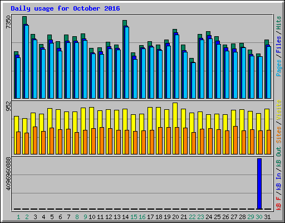Viewport: 285px width, 223px height.
Task: Click the orange 'Sites' legend label
Action: click(278, 135)
